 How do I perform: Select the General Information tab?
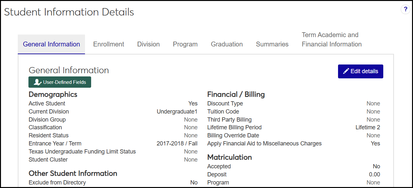[x=51, y=44]
